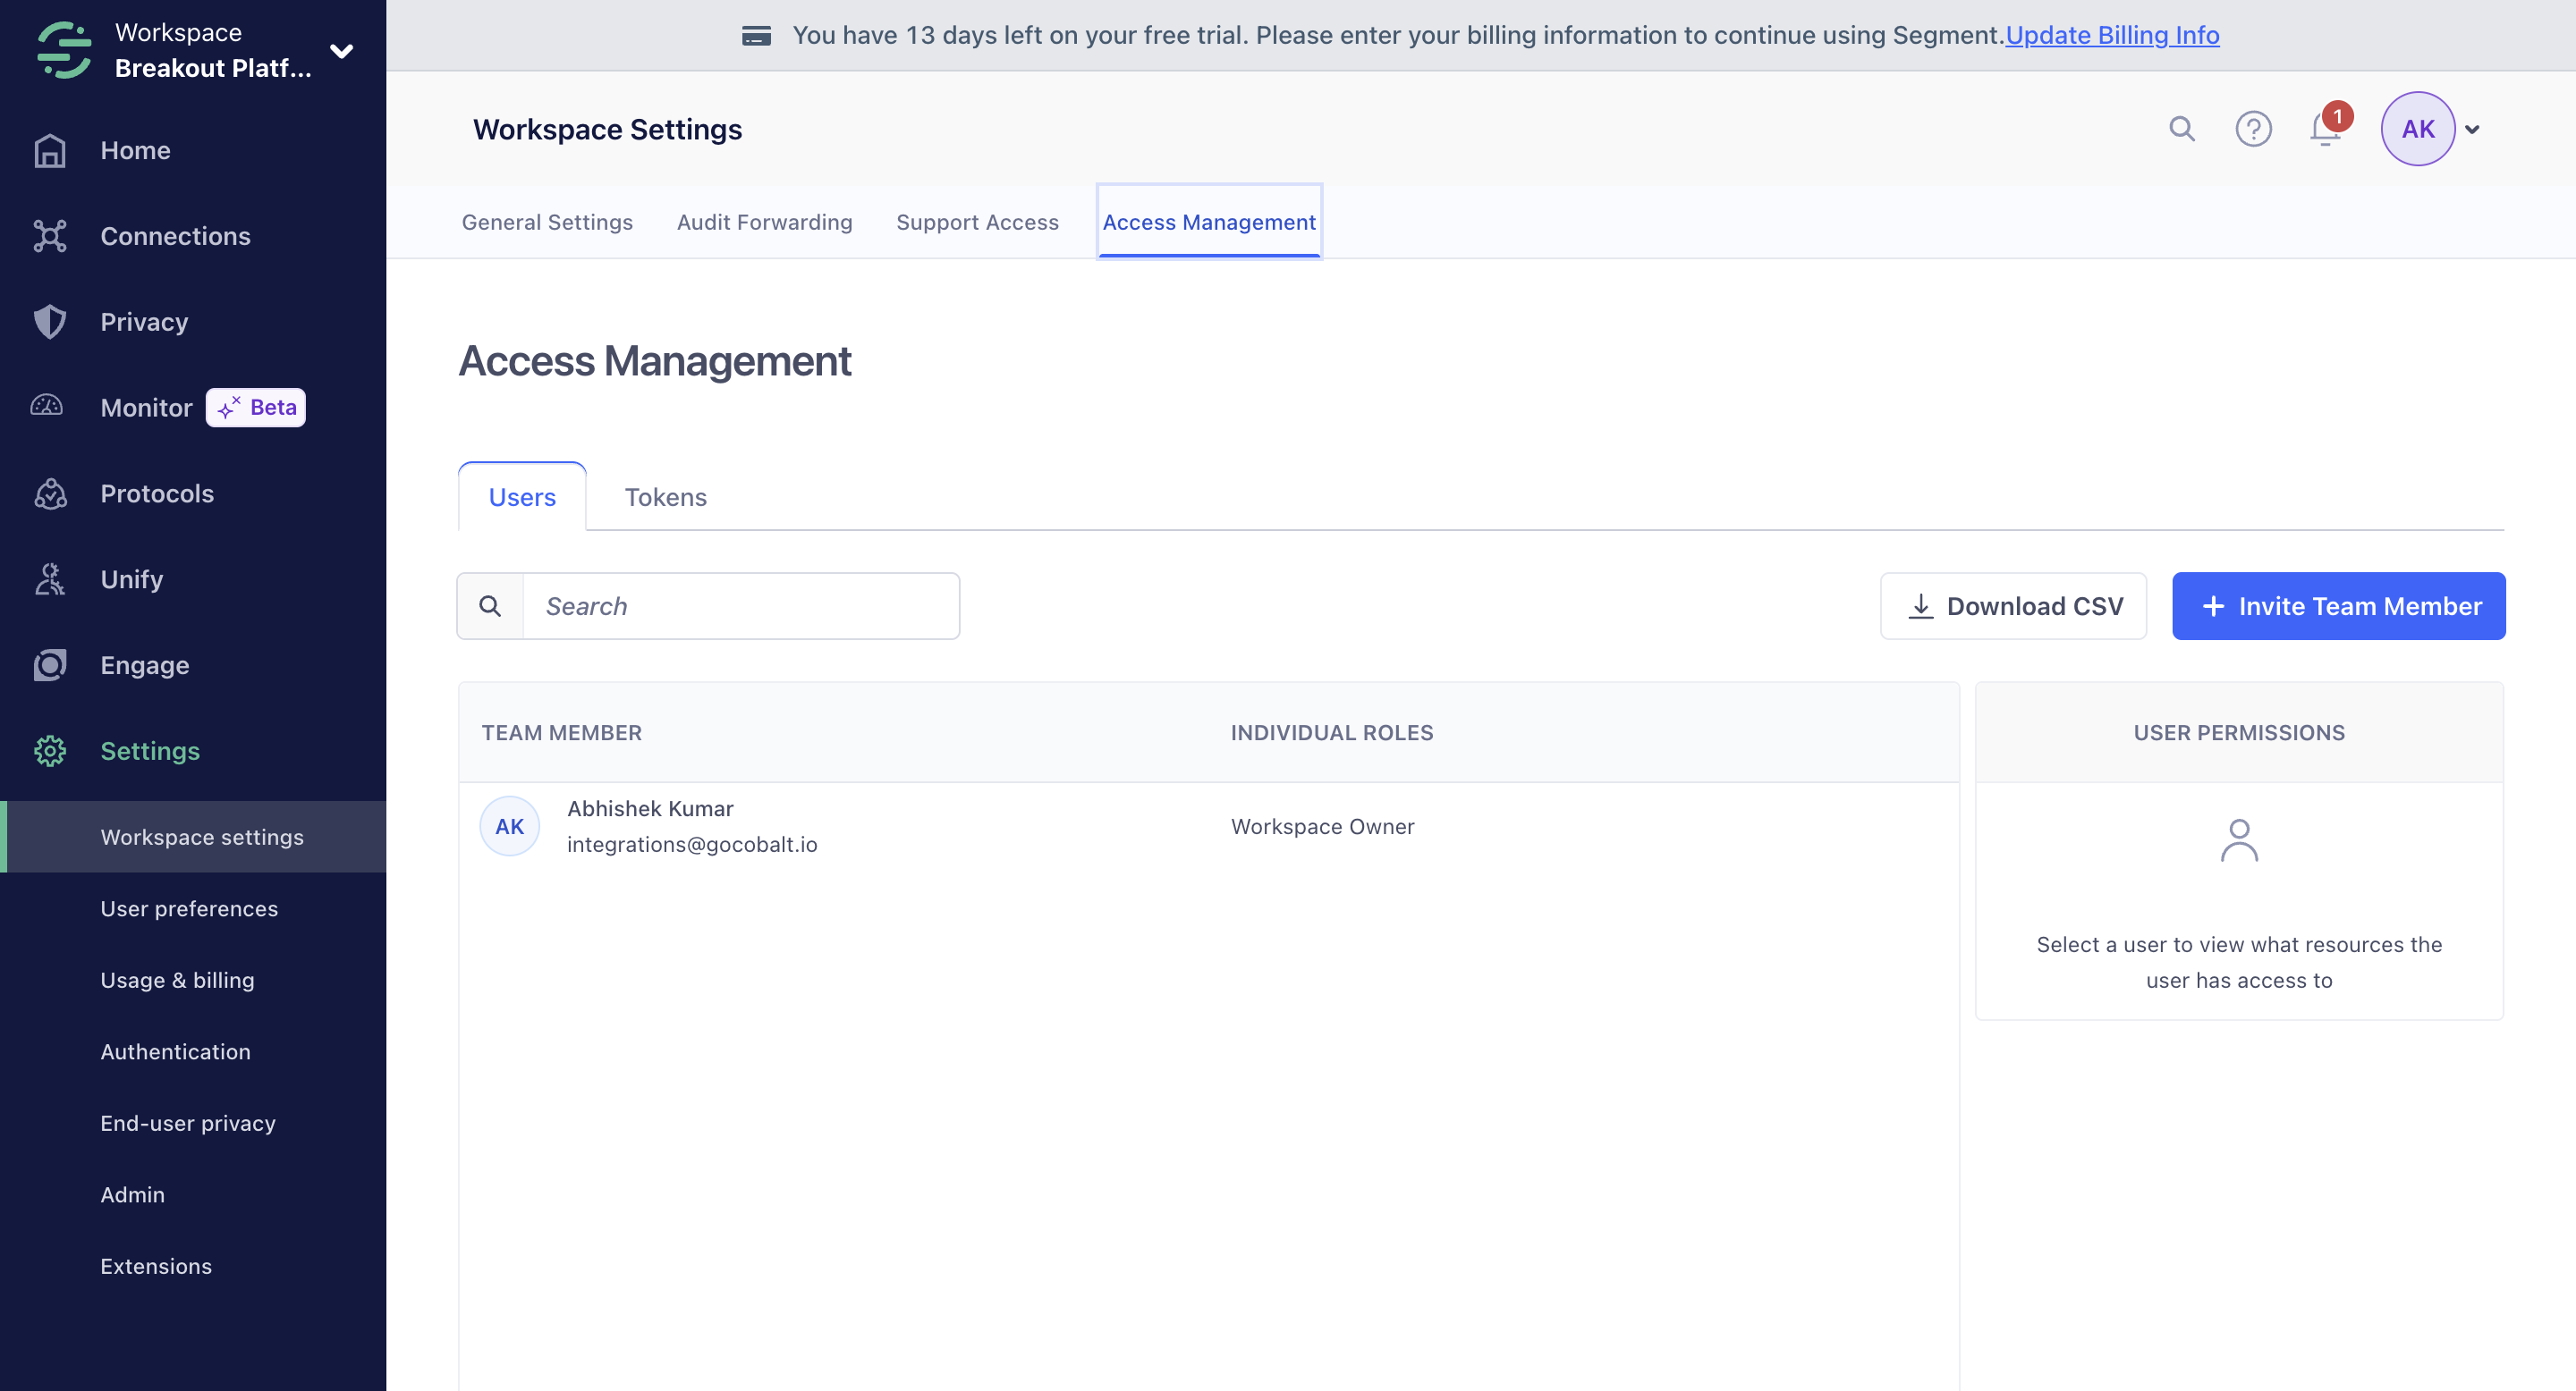Click the Update Billing Info link
The image size is (2576, 1391).
[x=2112, y=35]
